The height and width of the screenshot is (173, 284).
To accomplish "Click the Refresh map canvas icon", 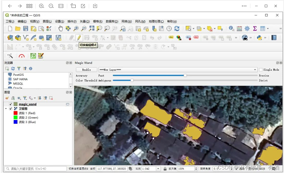I will pyautogui.click(x=177, y=28).
